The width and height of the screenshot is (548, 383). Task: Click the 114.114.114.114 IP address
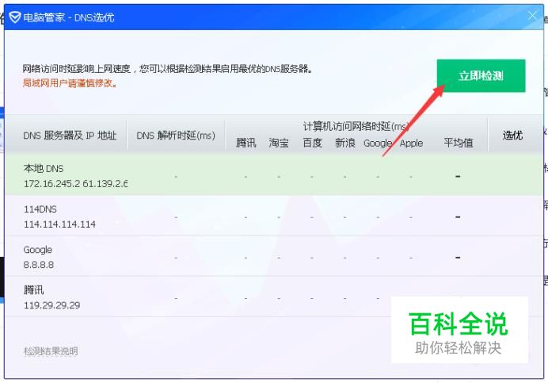coord(59,224)
